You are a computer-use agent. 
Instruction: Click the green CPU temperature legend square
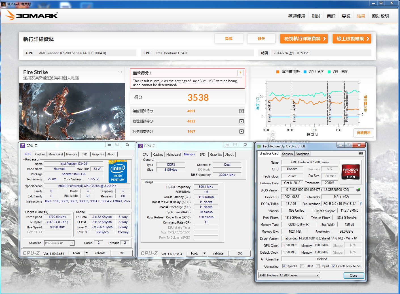click(329, 72)
